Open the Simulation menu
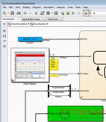 click(49, 7)
